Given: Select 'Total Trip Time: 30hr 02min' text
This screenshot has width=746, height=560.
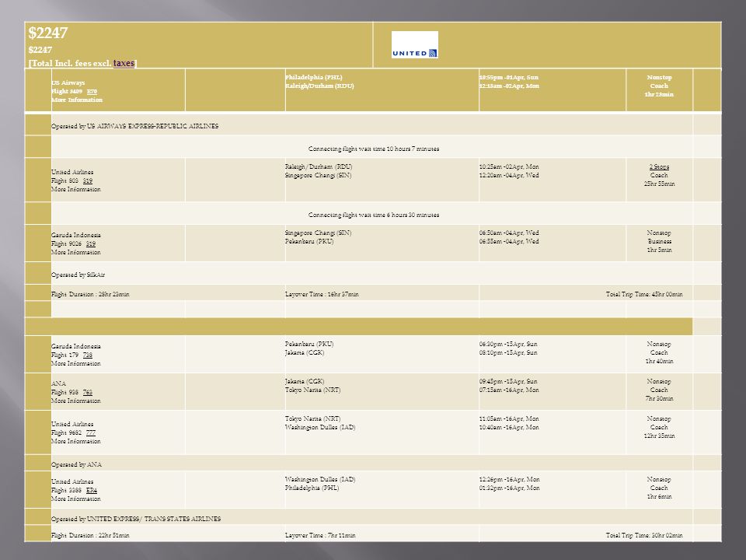Looking at the screenshot, I should coord(644,536).
